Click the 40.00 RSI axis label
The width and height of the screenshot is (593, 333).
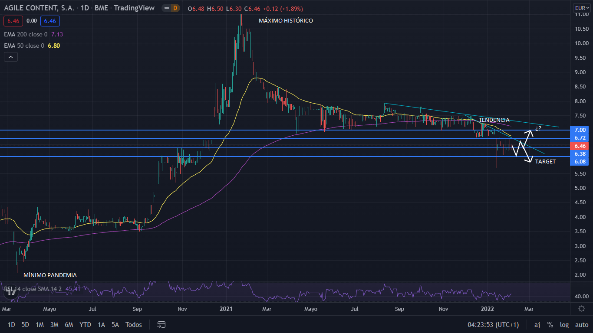pyautogui.click(x=581, y=296)
